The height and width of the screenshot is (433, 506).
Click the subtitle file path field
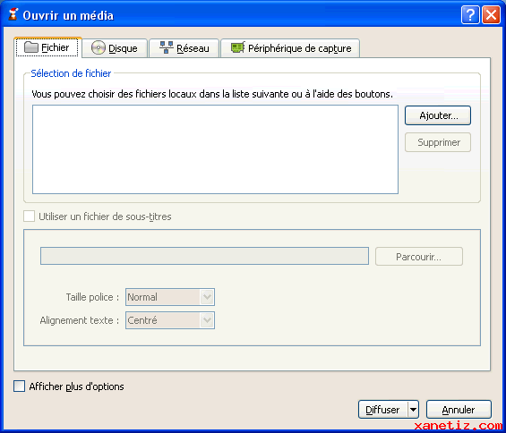click(x=204, y=256)
